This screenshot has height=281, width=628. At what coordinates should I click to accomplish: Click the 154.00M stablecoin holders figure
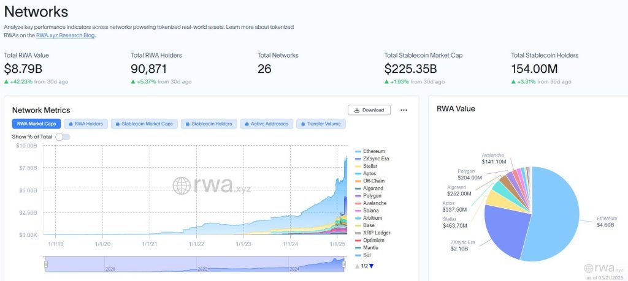(x=534, y=69)
